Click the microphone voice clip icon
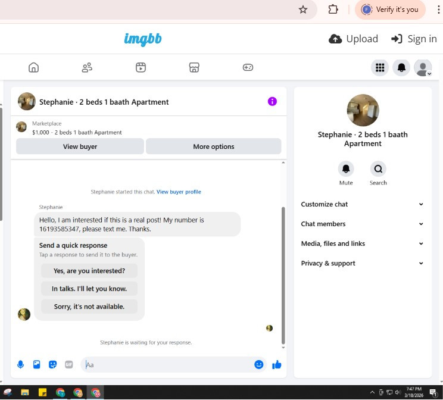Image resolution: width=443 pixels, height=400 pixels. (x=20, y=365)
